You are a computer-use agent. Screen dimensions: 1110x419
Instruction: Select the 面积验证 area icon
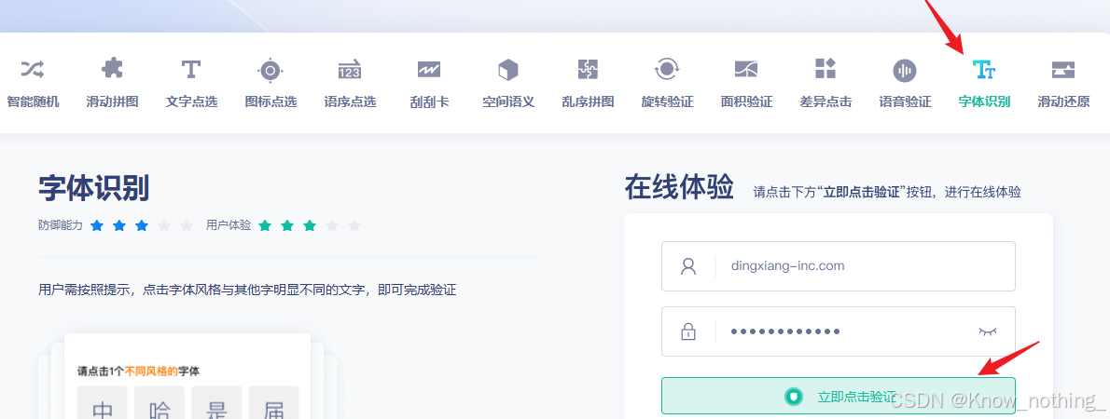coord(746,69)
